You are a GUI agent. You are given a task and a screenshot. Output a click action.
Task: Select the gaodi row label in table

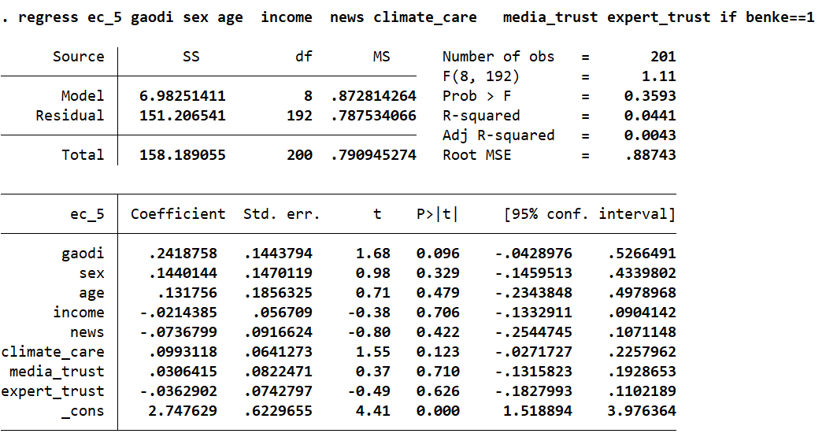(x=83, y=254)
